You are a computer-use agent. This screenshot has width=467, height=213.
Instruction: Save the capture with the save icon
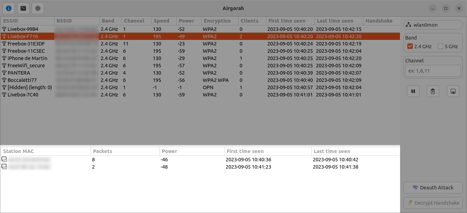pyautogui.click(x=453, y=91)
